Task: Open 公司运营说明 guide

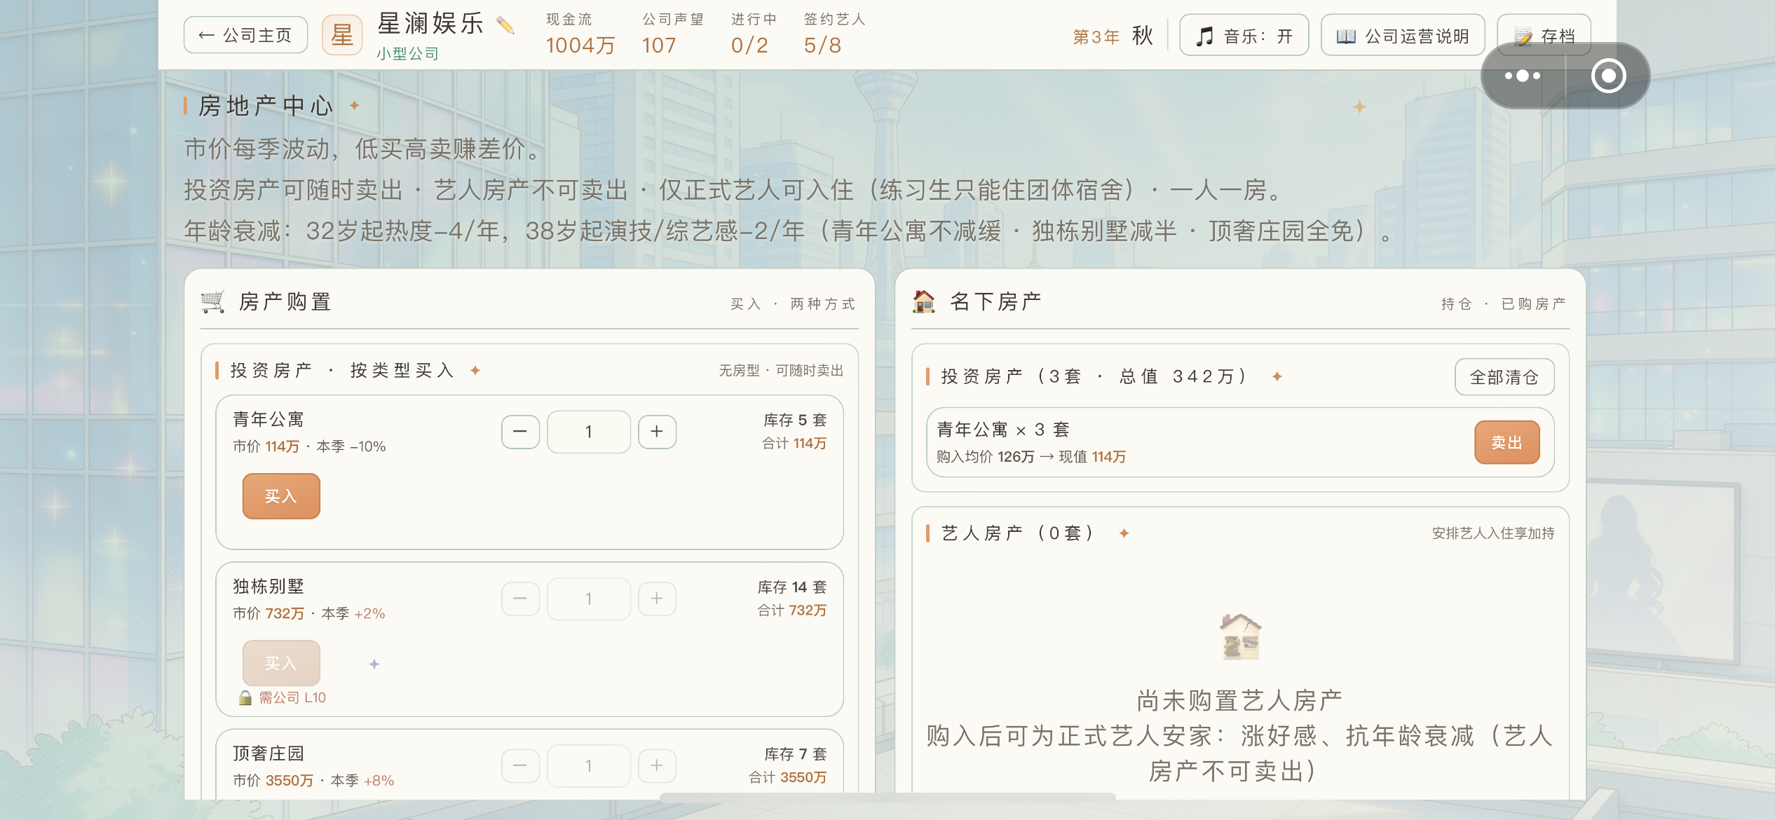Action: tap(1403, 35)
